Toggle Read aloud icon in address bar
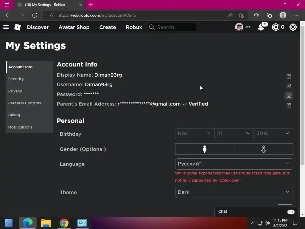305x229 pixels. pyautogui.click(x=230, y=15)
